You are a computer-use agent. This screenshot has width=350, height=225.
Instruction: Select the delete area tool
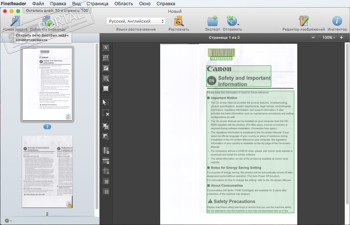tap(106, 113)
